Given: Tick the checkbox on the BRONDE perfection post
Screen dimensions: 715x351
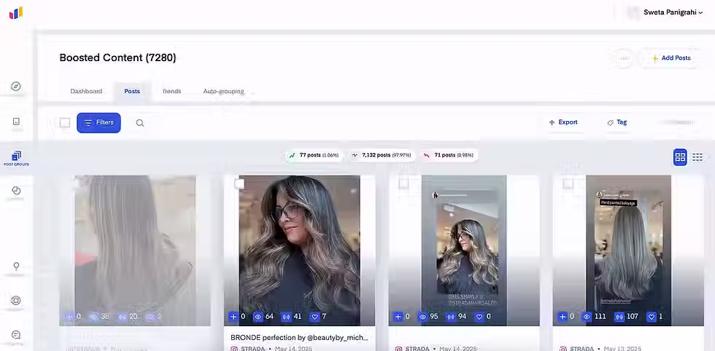Looking at the screenshot, I should point(239,184).
